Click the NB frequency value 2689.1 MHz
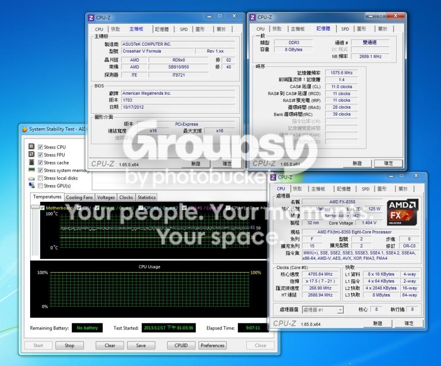 pyautogui.click(x=370, y=56)
